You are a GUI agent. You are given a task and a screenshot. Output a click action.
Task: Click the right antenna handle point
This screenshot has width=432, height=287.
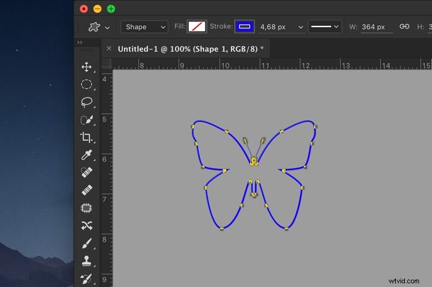pyautogui.click(x=263, y=141)
